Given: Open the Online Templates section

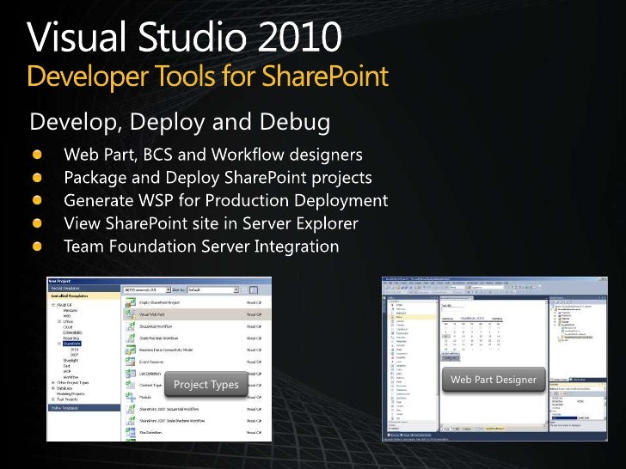Looking at the screenshot, I should 84,408.
